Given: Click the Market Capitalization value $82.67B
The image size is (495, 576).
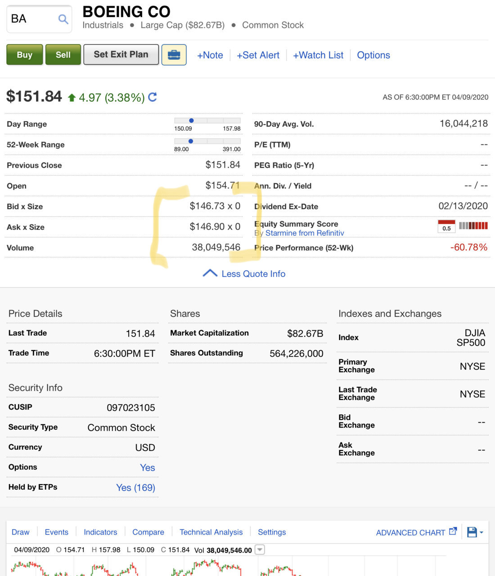Looking at the screenshot, I should coord(305,333).
